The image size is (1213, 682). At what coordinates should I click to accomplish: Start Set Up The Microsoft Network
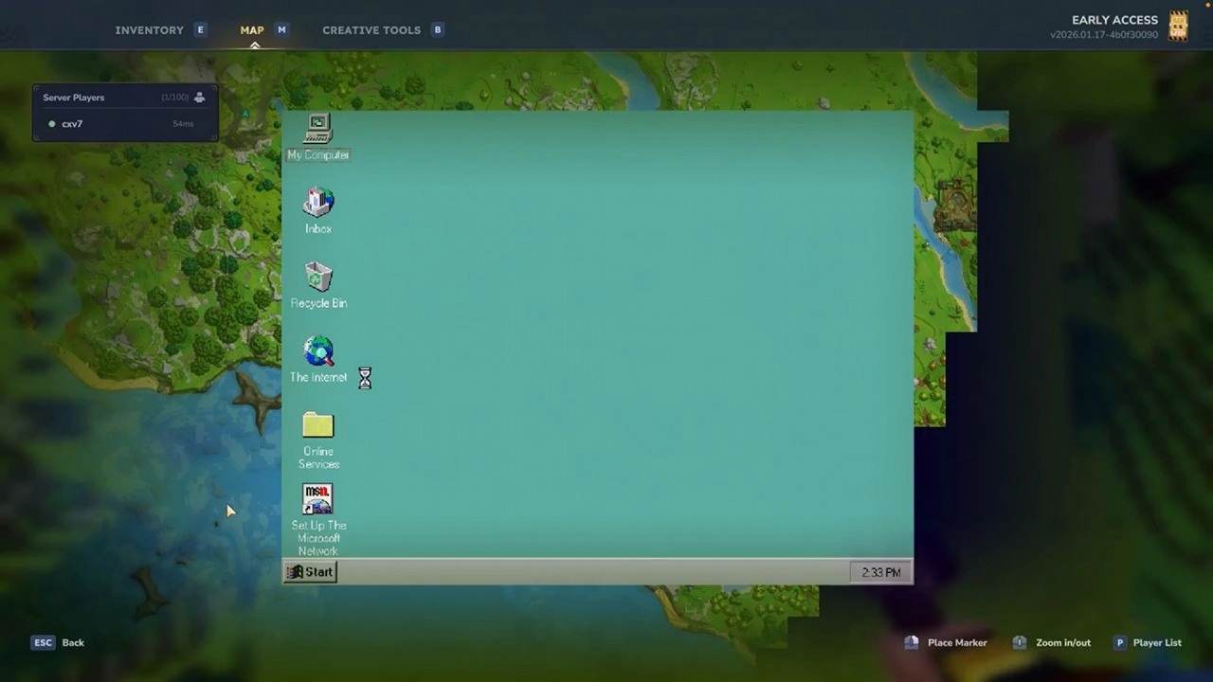point(317,499)
